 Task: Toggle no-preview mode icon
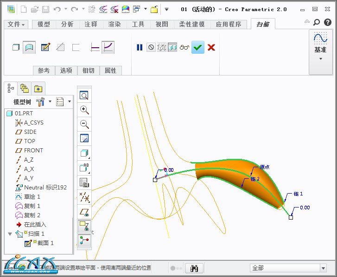click(x=151, y=47)
